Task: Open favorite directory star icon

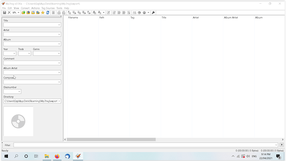Action: 43,12
